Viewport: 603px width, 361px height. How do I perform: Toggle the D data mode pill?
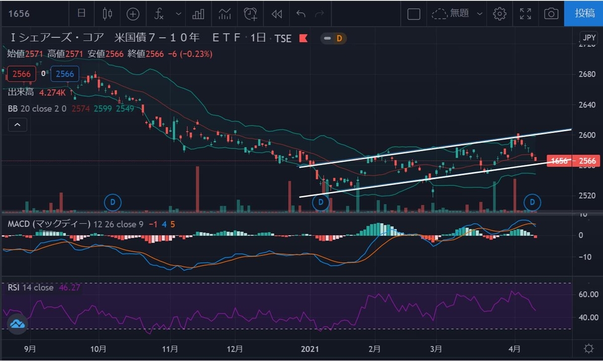pos(334,38)
